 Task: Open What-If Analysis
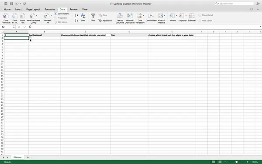pyautogui.click(x=161, y=18)
